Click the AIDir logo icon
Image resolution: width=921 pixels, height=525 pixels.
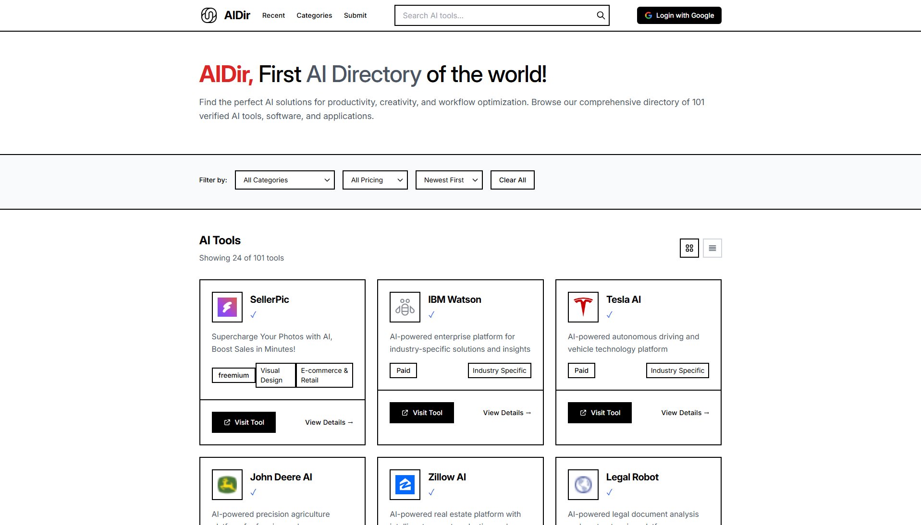tap(209, 15)
